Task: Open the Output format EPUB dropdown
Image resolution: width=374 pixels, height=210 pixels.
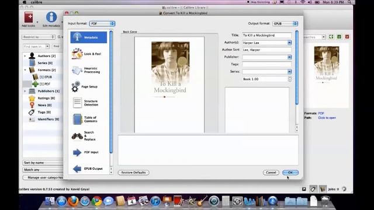Action: pos(285,23)
